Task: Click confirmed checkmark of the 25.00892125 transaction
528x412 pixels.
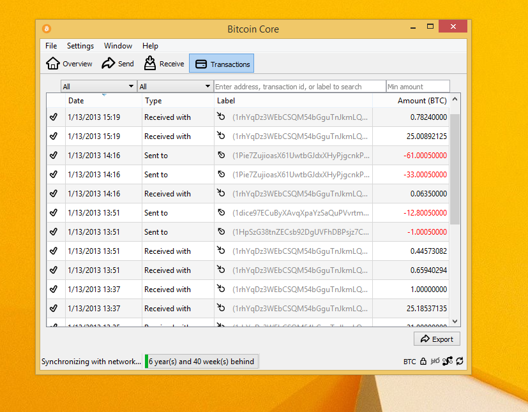Action: pos(54,136)
